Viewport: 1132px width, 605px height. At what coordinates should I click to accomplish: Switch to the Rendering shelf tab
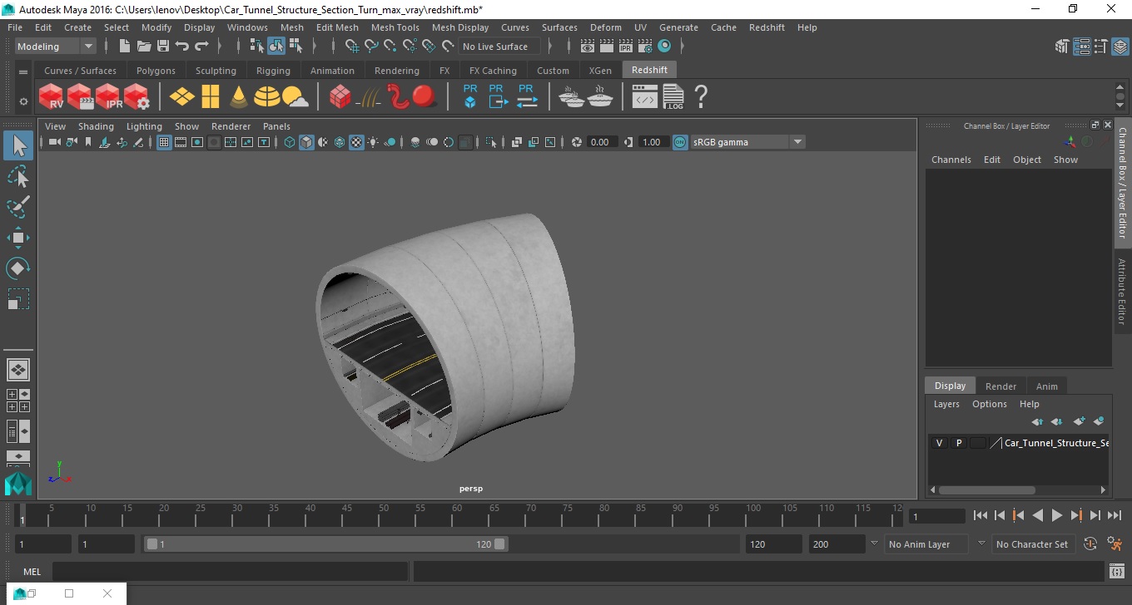(396, 71)
